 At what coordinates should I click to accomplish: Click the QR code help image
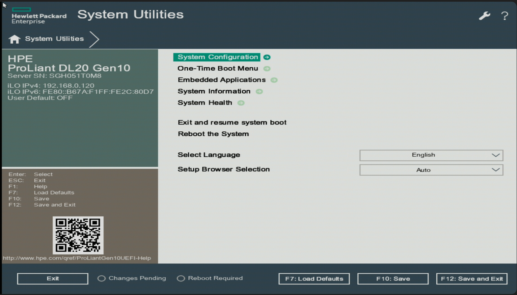point(78,235)
